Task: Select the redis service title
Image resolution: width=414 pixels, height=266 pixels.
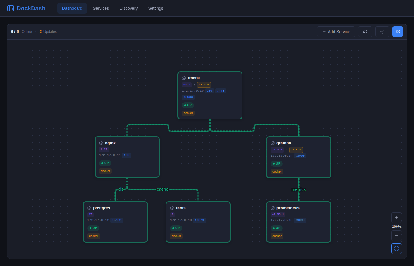Action: click(x=181, y=208)
